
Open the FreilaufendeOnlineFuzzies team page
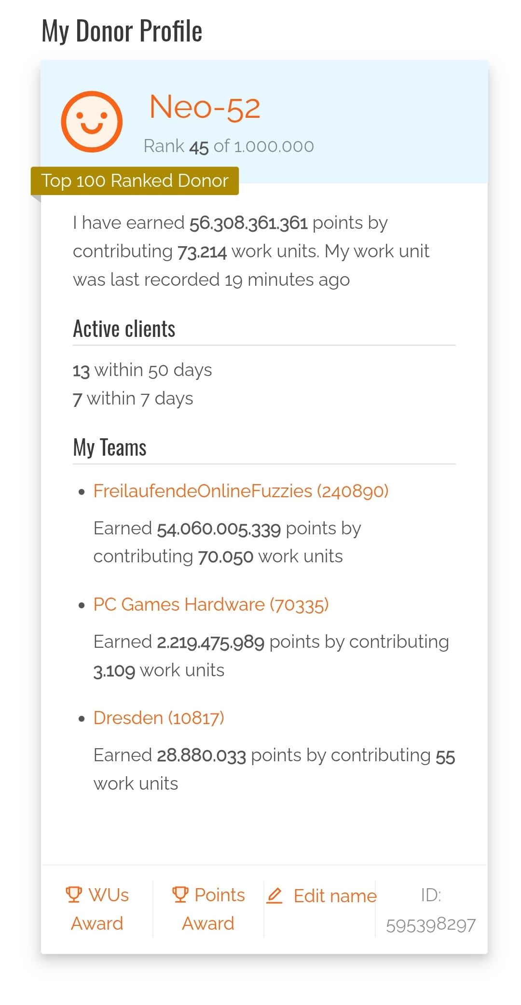point(241,491)
